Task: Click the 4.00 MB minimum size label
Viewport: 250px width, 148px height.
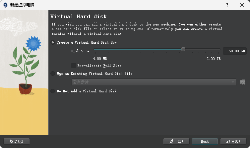Action: click(100, 59)
